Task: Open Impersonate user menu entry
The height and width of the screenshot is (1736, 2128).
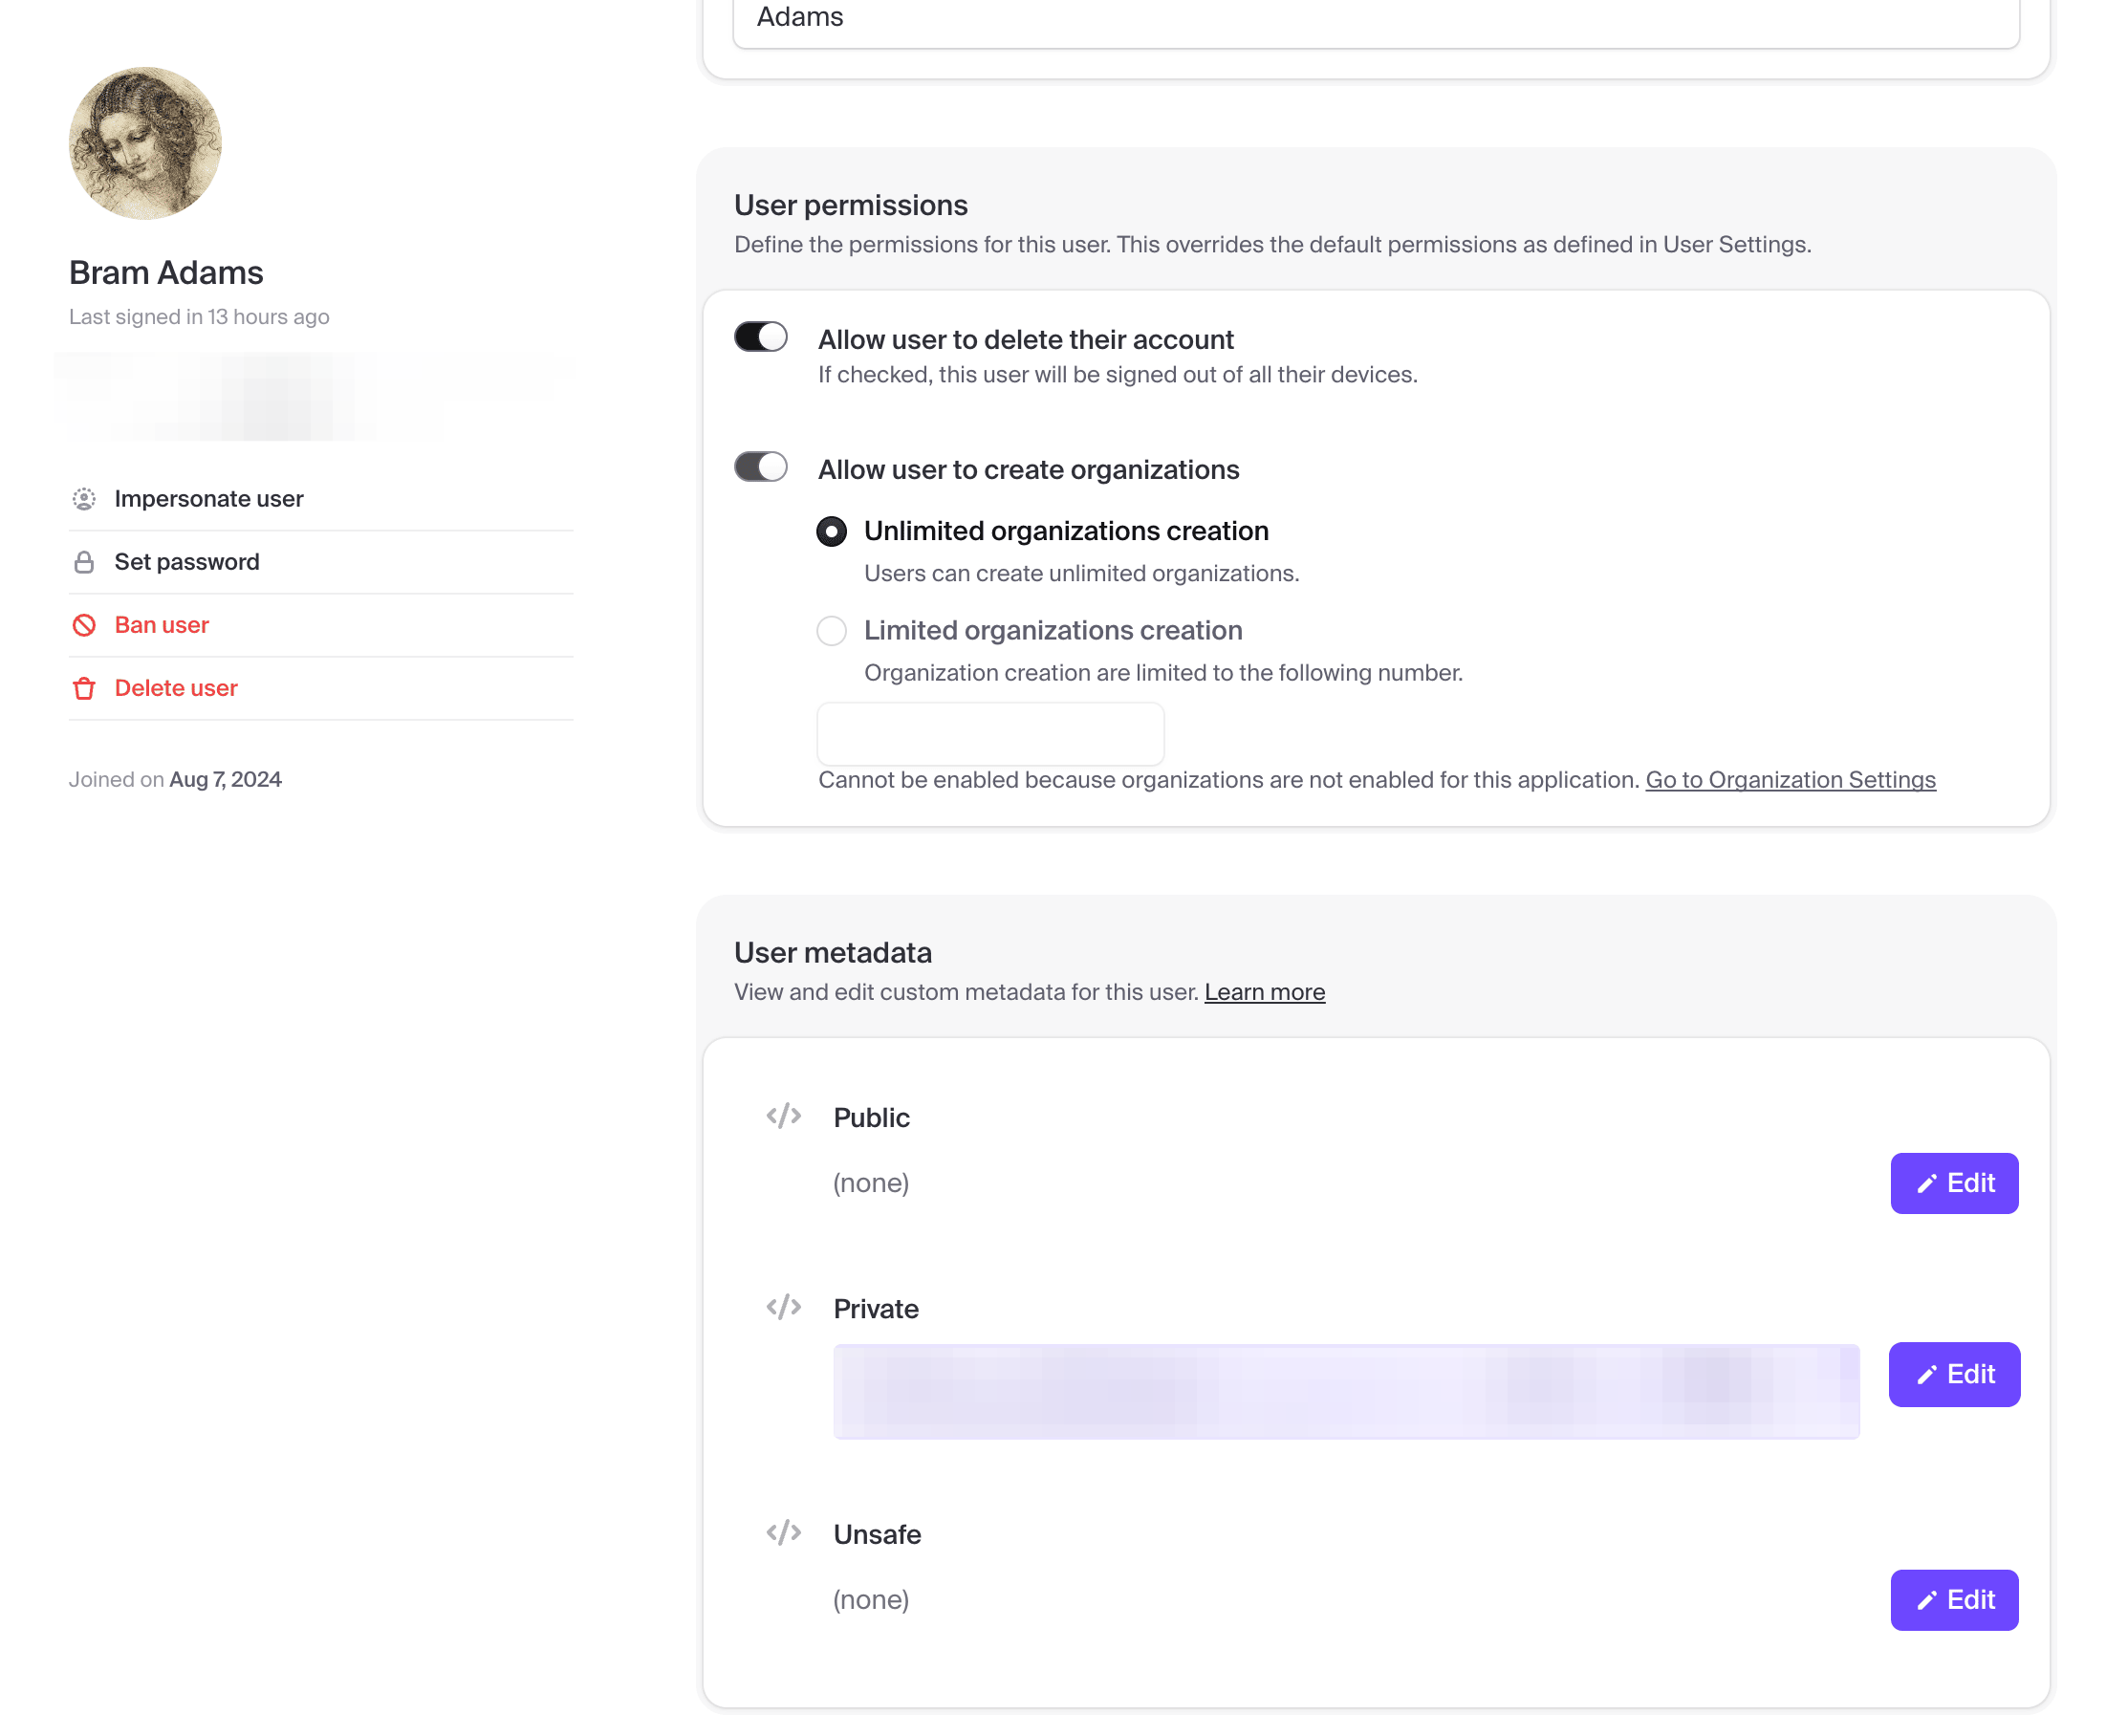Action: tap(209, 499)
